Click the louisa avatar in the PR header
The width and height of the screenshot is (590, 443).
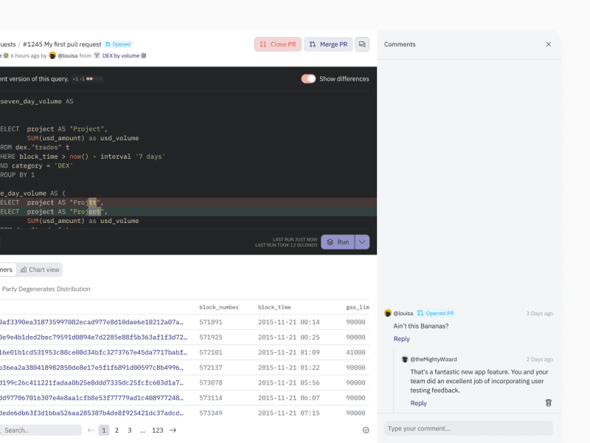(x=52, y=55)
